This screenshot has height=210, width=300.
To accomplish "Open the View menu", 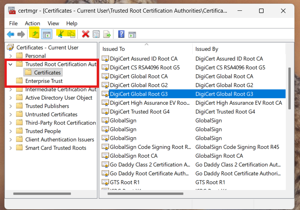I will 53,23.
